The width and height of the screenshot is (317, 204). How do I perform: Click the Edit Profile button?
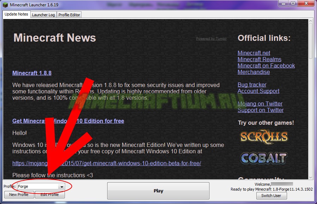(x=50, y=194)
